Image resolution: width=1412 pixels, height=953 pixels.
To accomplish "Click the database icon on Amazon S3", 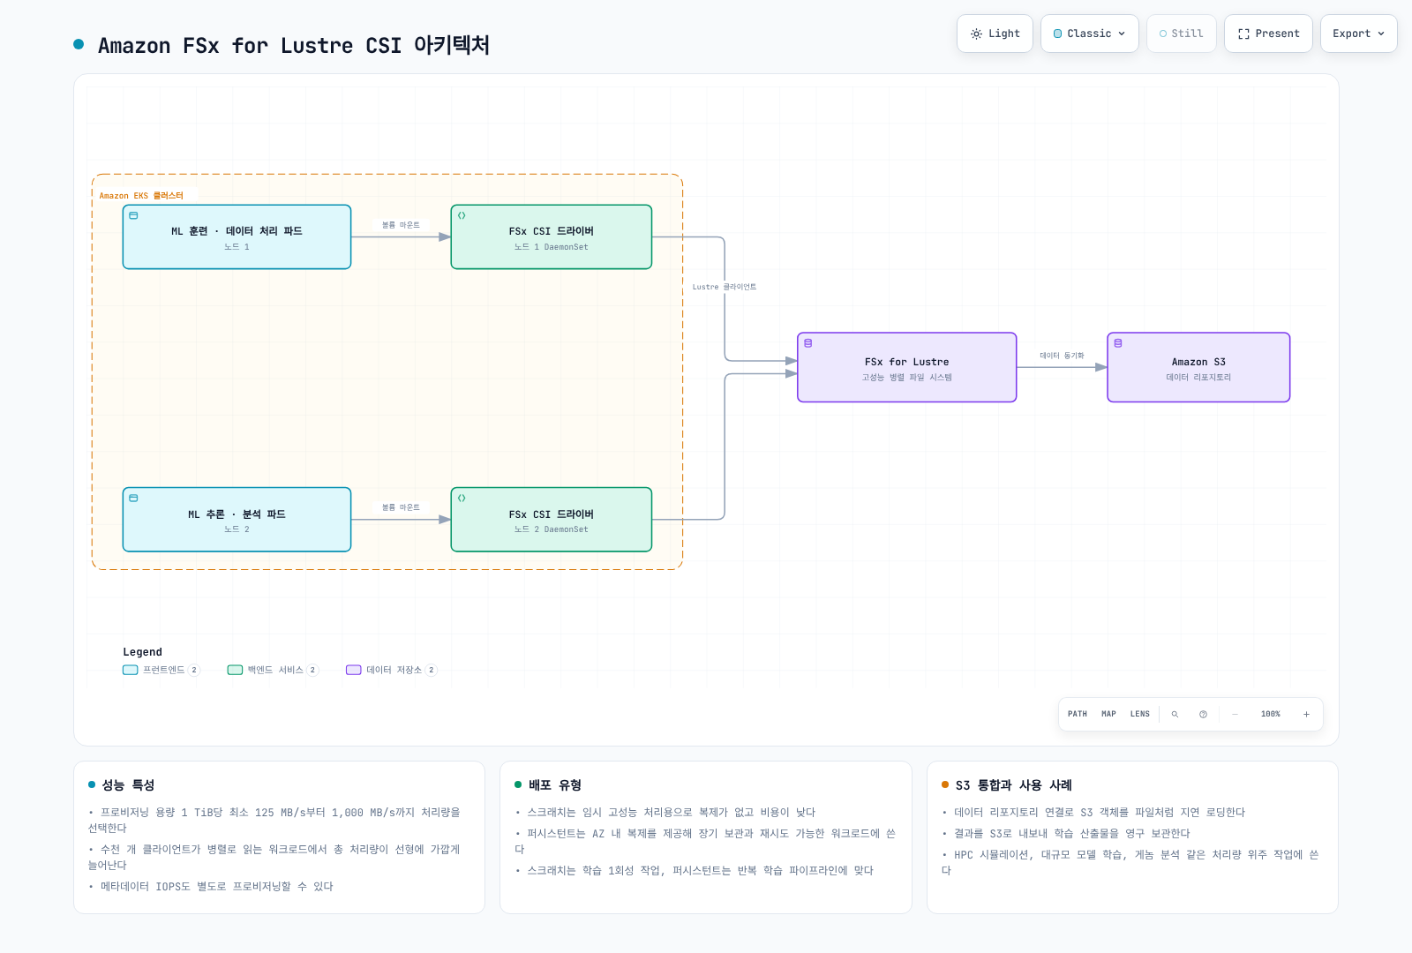I will [1118, 343].
